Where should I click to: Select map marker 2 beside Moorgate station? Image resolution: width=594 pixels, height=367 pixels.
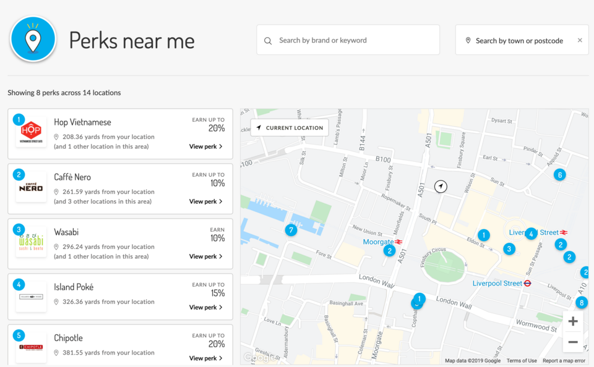[x=389, y=250]
